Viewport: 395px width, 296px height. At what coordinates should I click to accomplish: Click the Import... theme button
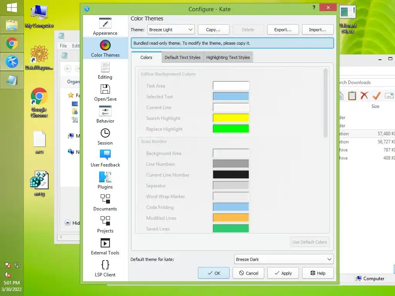(x=318, y=29)
